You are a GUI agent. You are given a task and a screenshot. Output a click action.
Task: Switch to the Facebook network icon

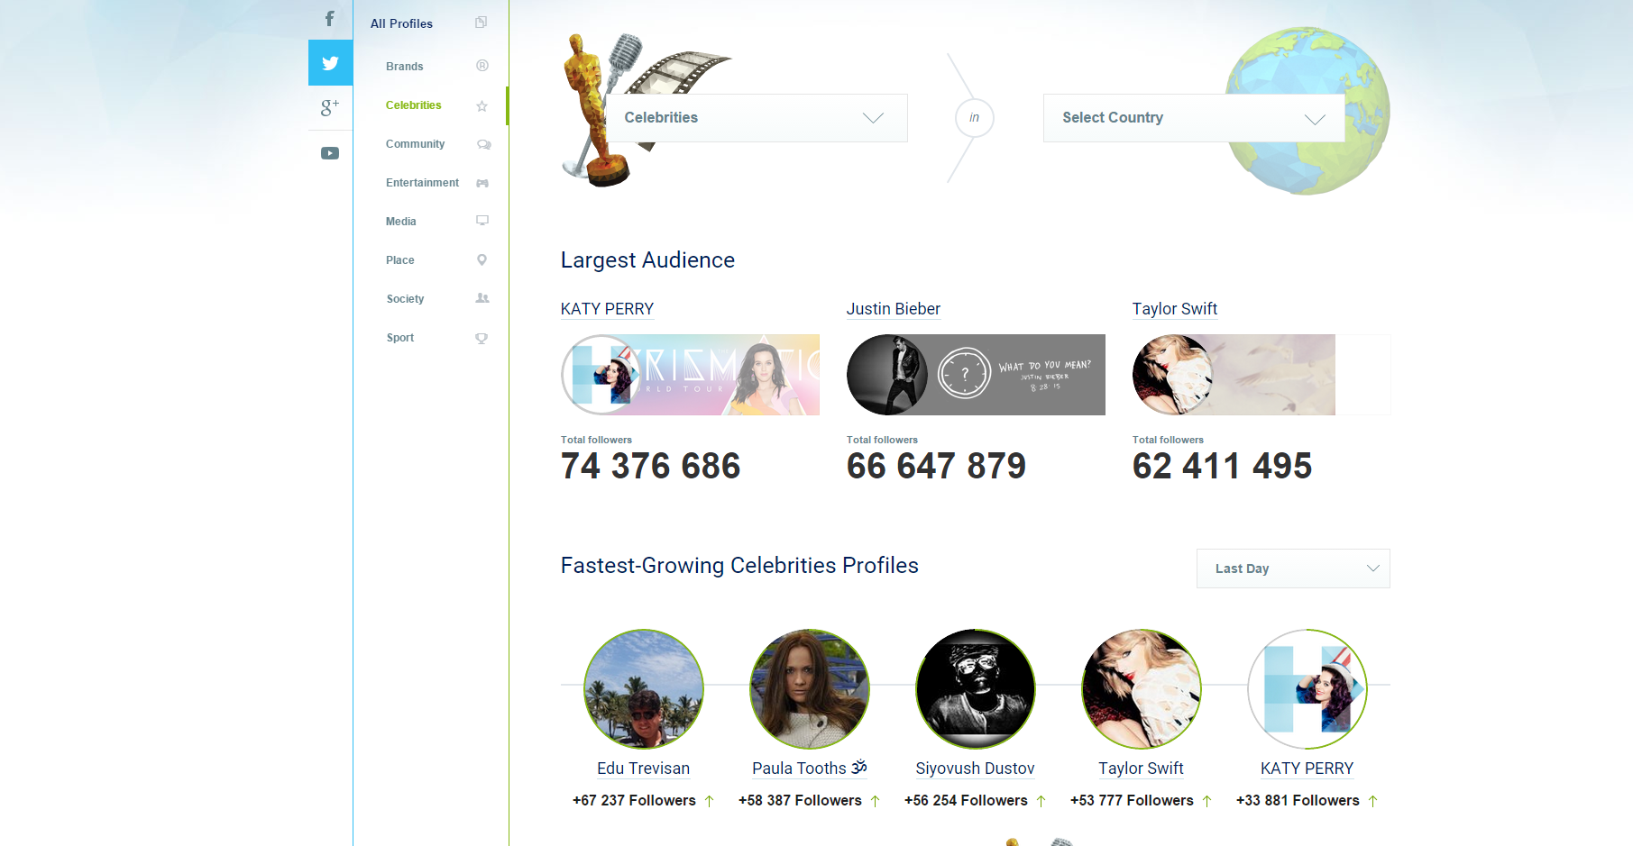pos(330,19)
